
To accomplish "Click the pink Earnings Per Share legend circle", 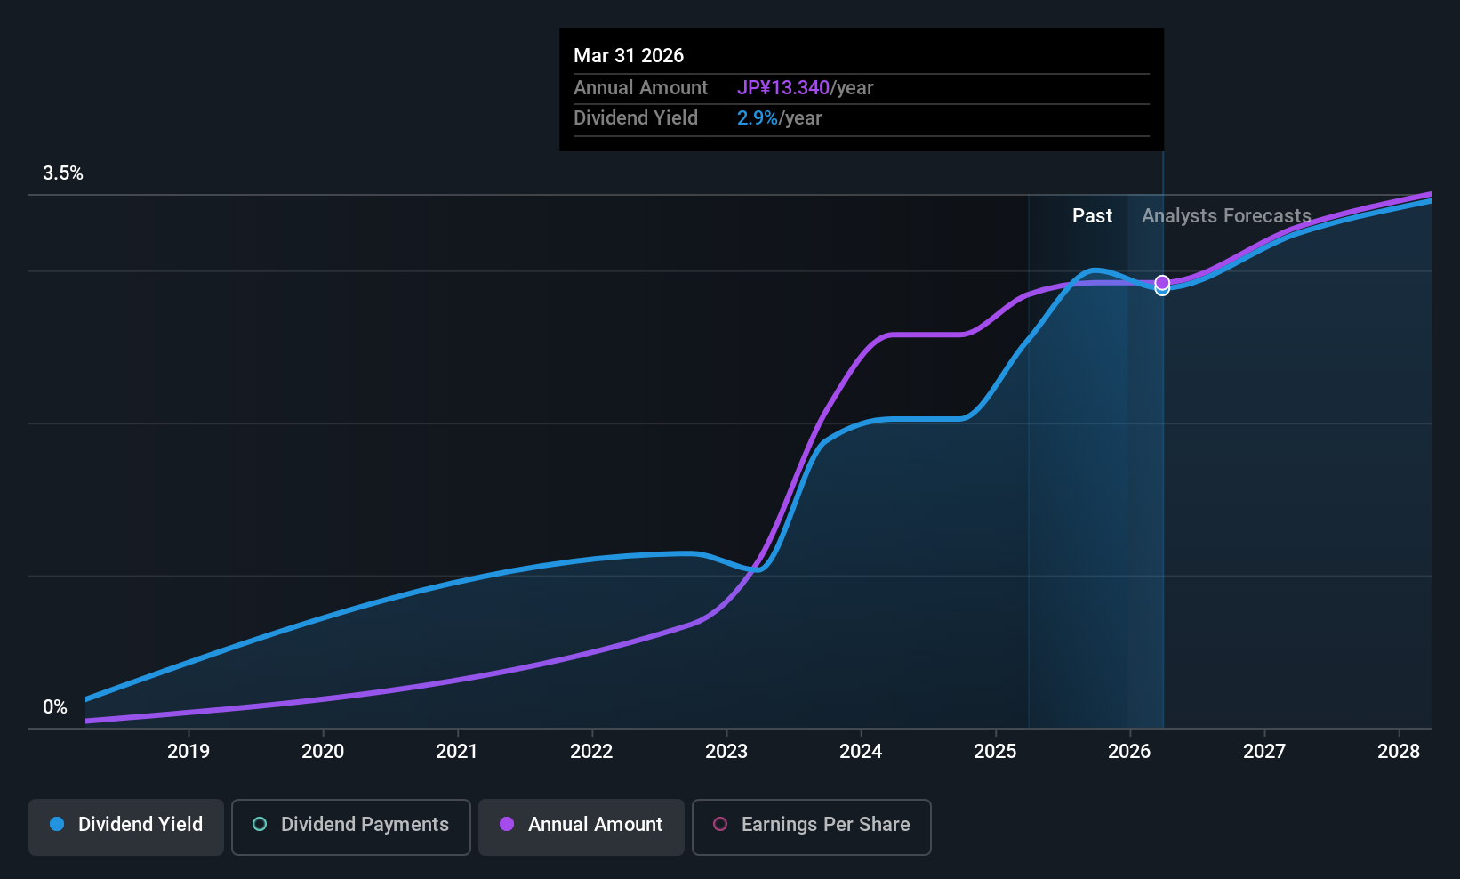I will pyautogui.click(x=720, y=825).
